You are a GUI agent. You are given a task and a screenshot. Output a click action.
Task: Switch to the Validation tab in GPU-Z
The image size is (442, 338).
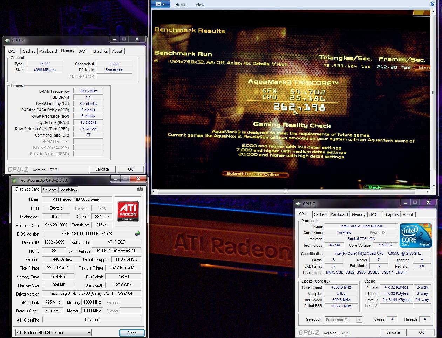[69, 190]
